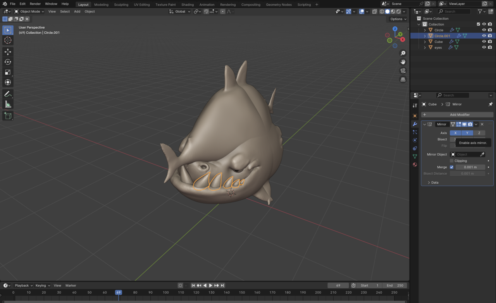Toggle the mirror X axis button
The image size is (496, 303).
[x=455, y=133]
